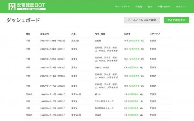Click 震度4 in the 04月22日 15時42分 row
This screenshot has height=121, width=194.
pyautogui.click(x=74, y=59)
